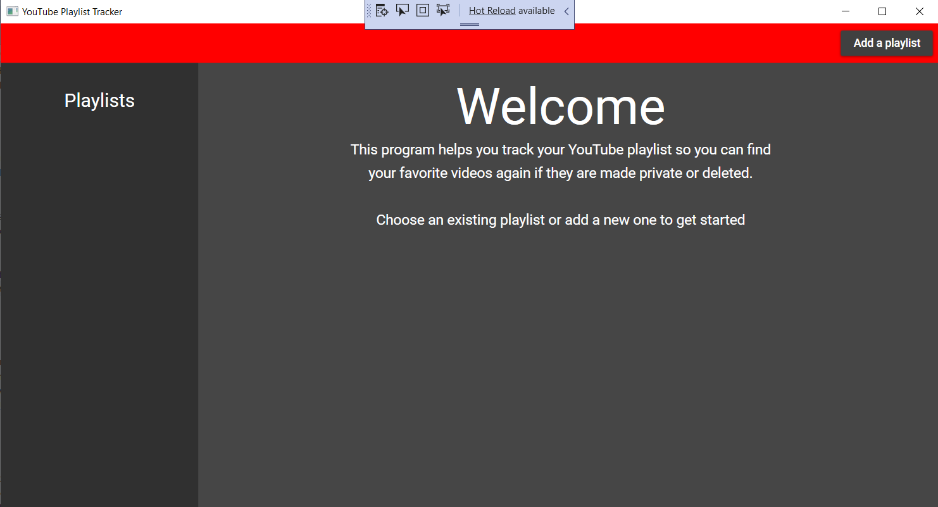Open the Hot Reload link
This screenshot has width=938, height=507.
point(492,11)
